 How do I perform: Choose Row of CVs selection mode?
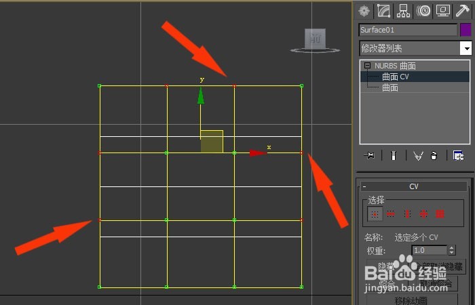[391, 214]
